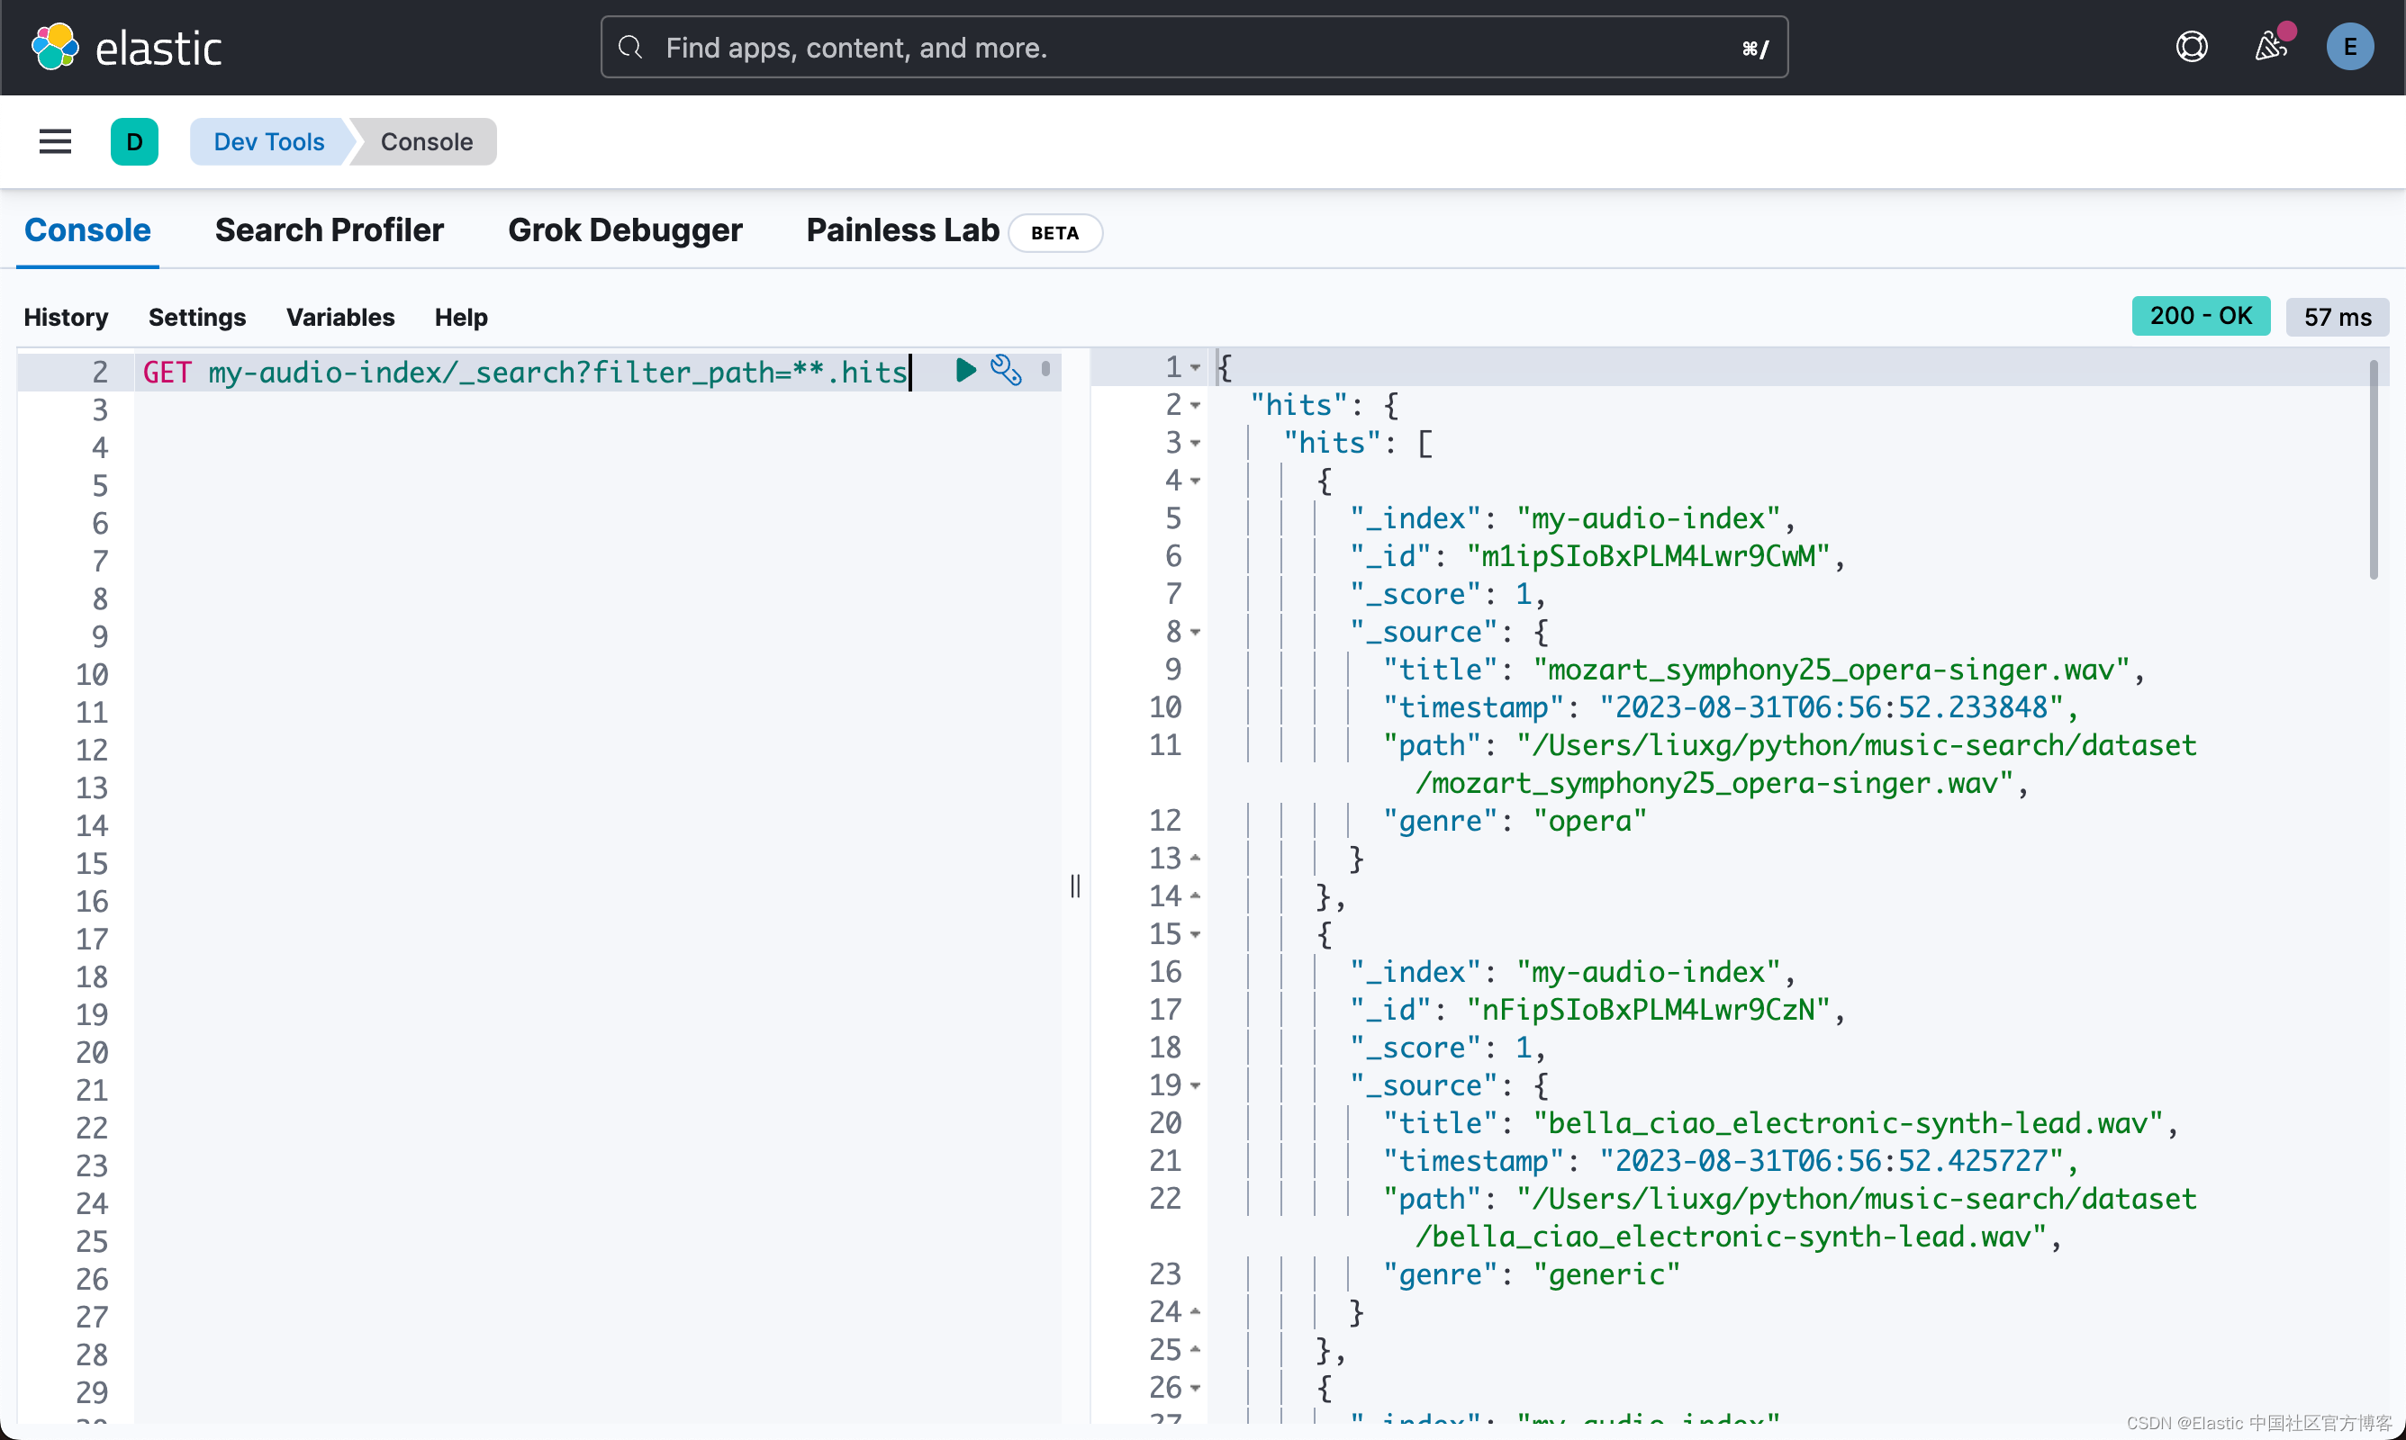Open the hamburger navigation menu
The height and width of the screenshot is (1440, 2406).
coord(55,141)
